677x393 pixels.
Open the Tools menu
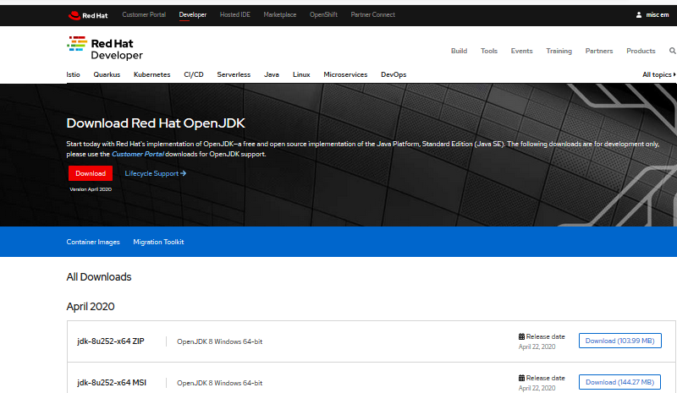(489, 51)
